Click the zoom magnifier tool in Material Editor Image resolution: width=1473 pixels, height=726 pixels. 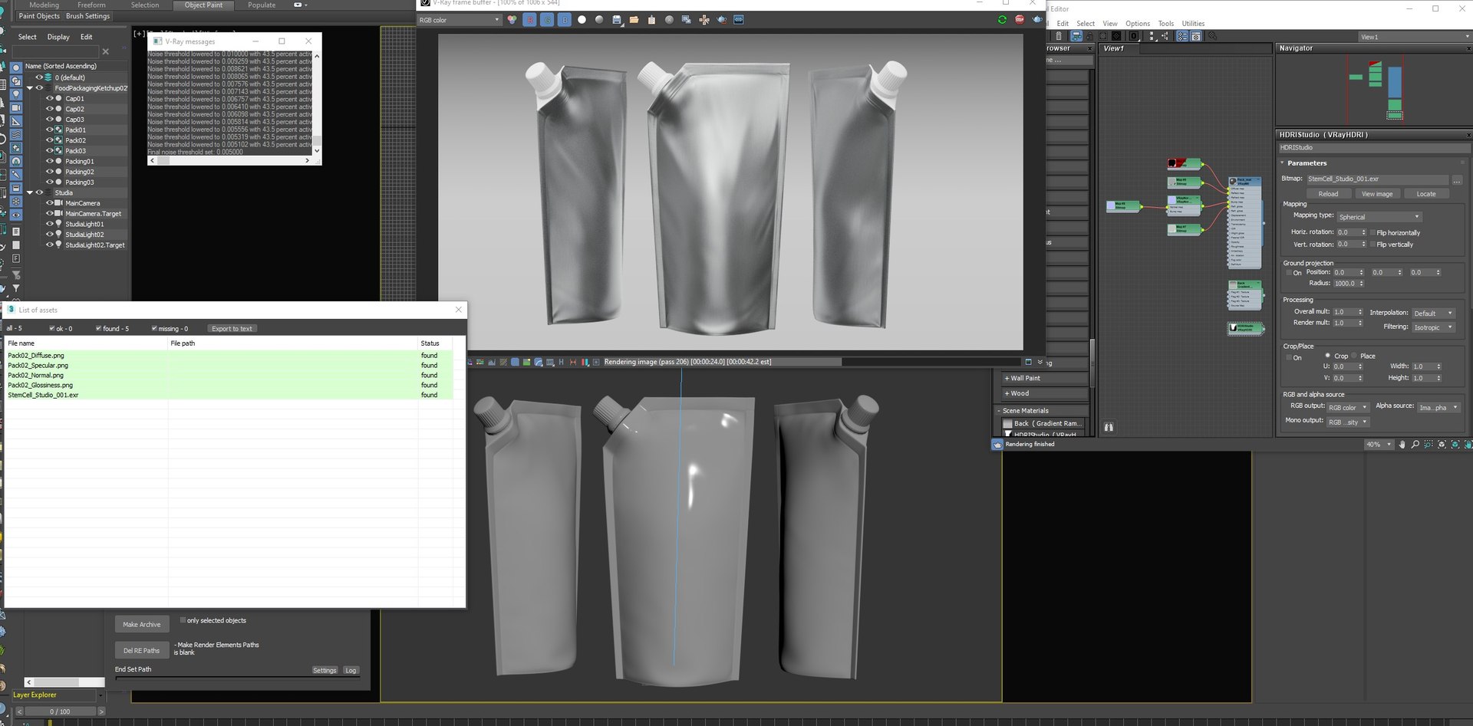pyautogui.click(x=1415, y=445)
